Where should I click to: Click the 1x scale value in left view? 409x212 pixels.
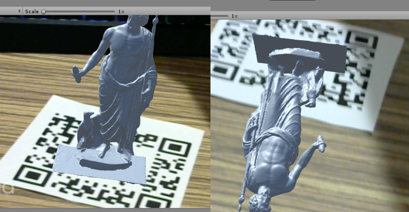coord(121,11)
